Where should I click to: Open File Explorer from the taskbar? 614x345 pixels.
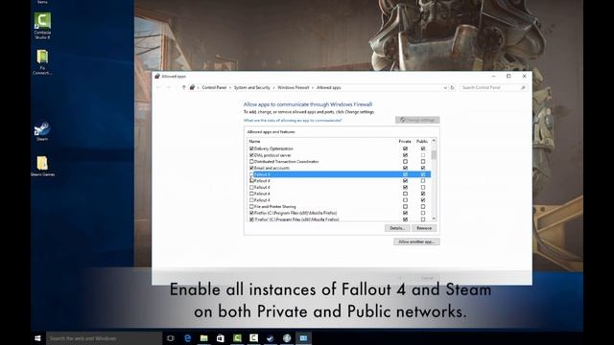tap(203, 338)
